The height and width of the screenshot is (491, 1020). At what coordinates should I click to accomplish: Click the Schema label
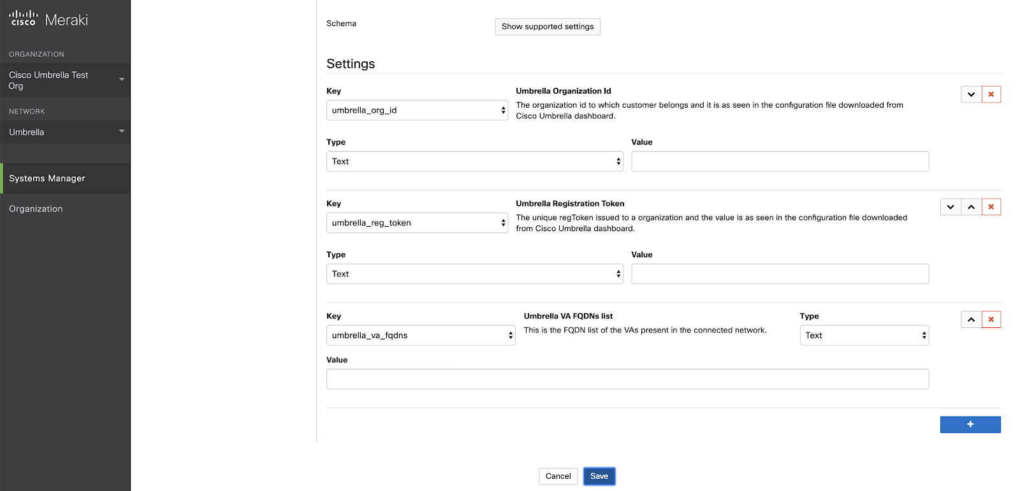coord(341,24)
